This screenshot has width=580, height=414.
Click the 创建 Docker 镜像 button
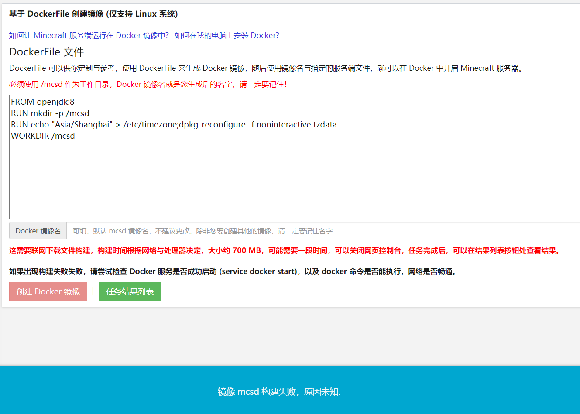pos(48,291)
